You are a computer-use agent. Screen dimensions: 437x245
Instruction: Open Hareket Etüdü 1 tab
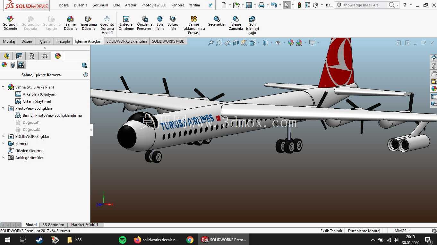(85, 225)
